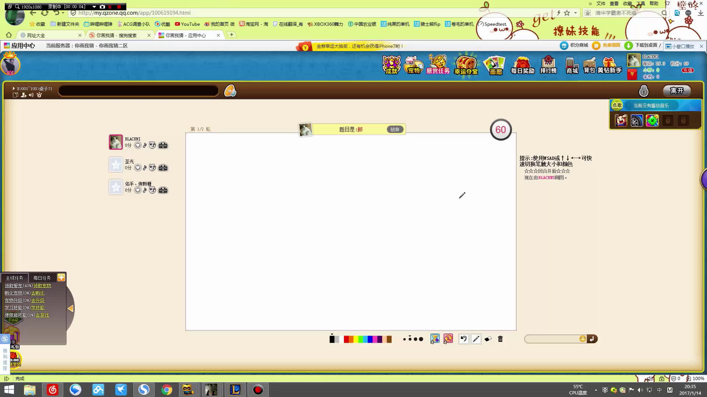Click the red envelope icon under the avatar

[x=632, y=74]
